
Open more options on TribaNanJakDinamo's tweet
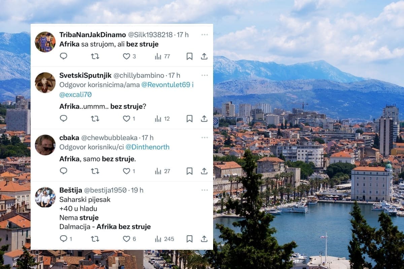click(205, 35)
